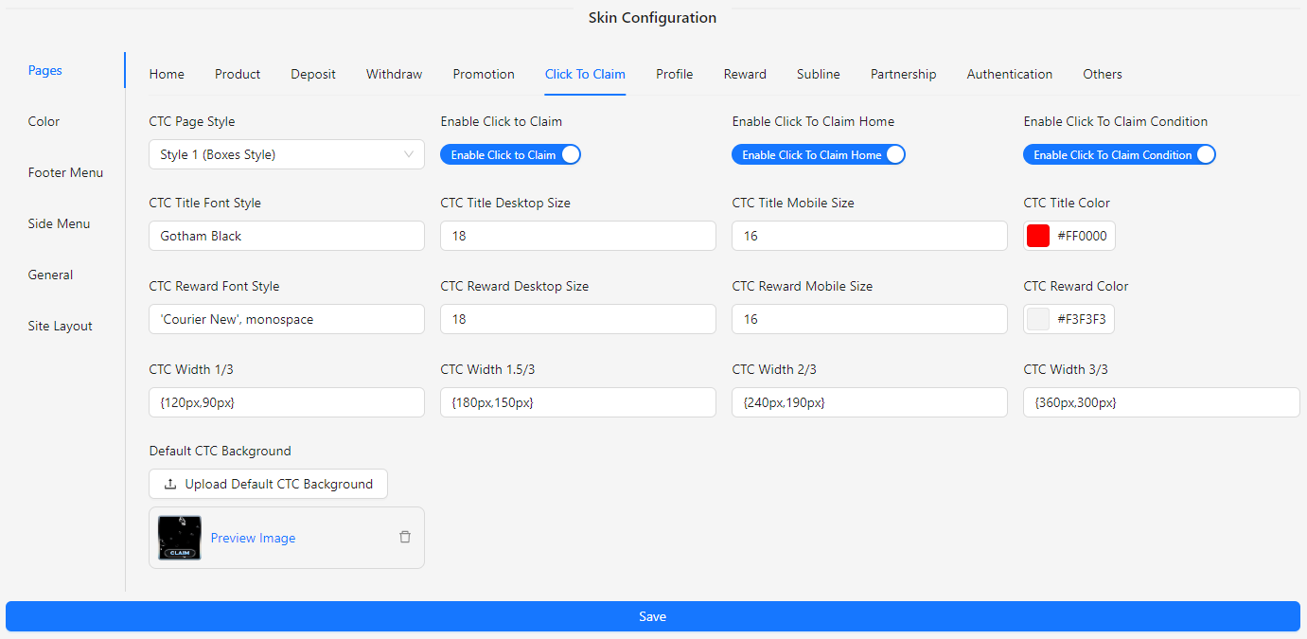This screenshot has width=1307, height=639.
Task: Select Color in the left sidebar
Action: pyautogui.click(x=44, y=121)
